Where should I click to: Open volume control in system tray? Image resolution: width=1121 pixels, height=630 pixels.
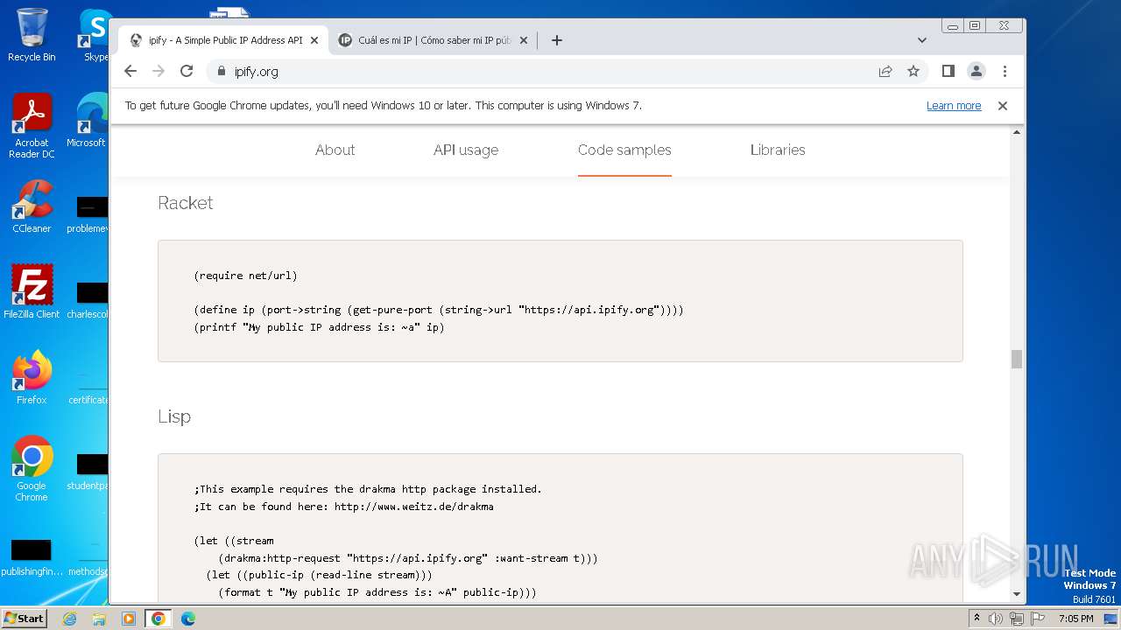tap(996, 619)
